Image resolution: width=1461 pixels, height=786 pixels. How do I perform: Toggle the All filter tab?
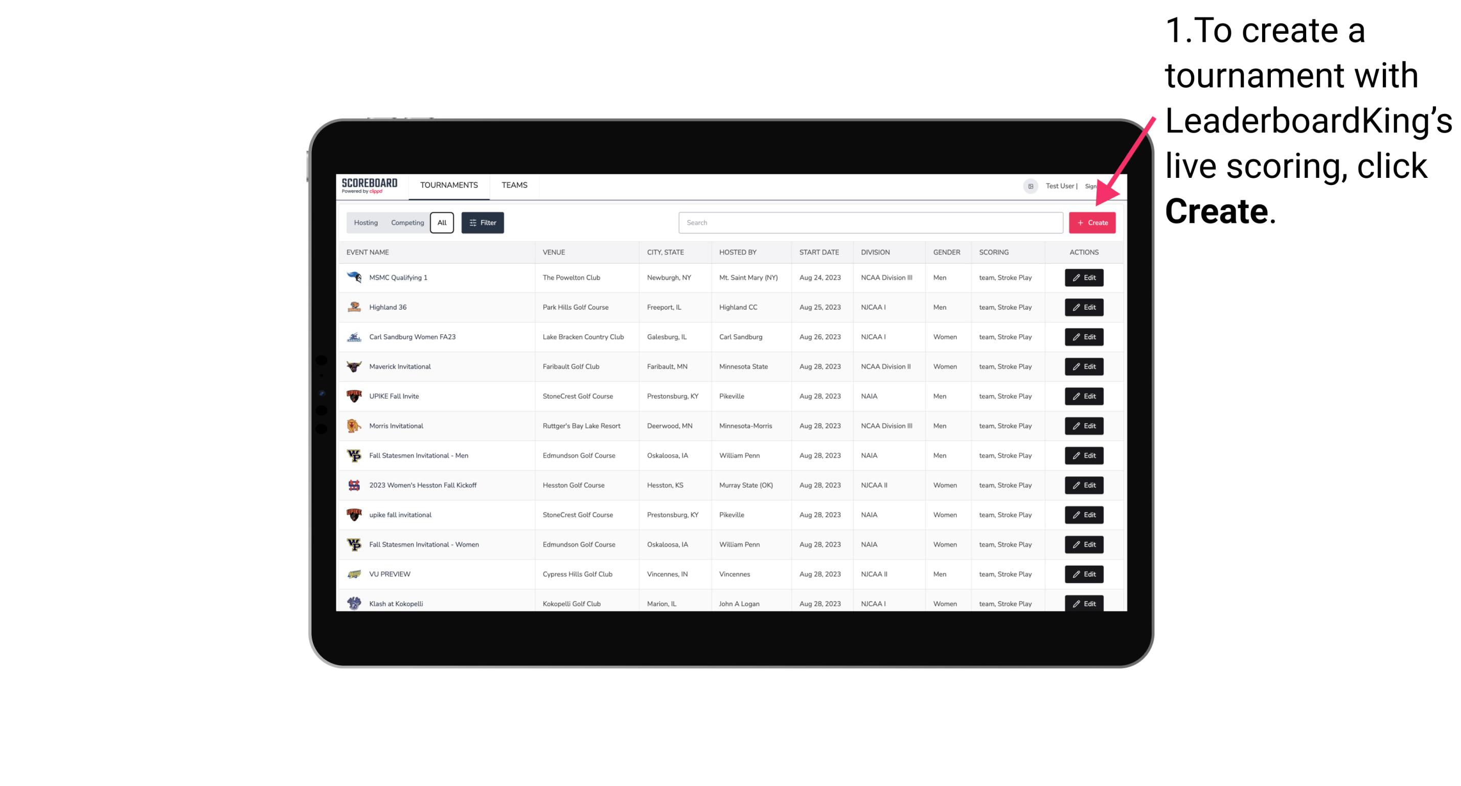click(442, 223)
